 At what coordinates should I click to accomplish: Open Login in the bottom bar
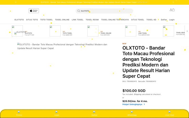coord(57,114)
